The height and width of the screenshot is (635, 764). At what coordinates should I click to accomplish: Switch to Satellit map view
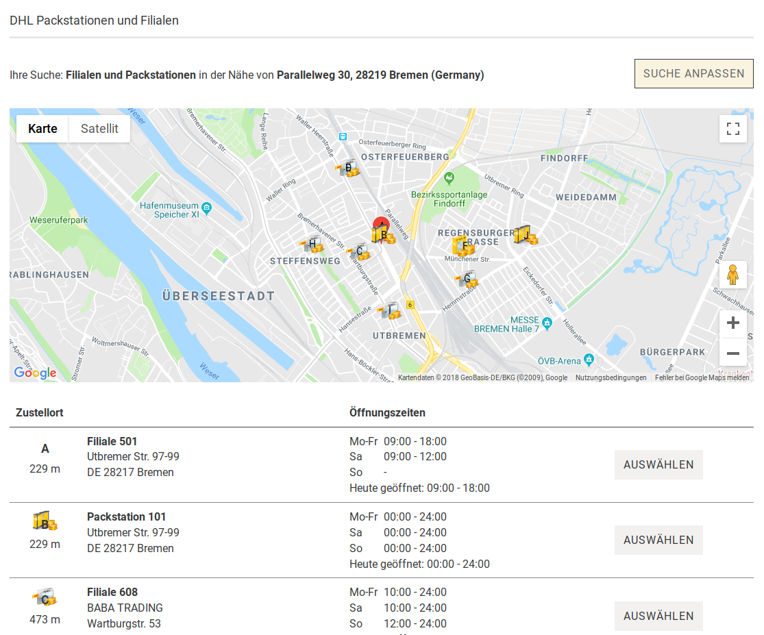pos(99,129)
